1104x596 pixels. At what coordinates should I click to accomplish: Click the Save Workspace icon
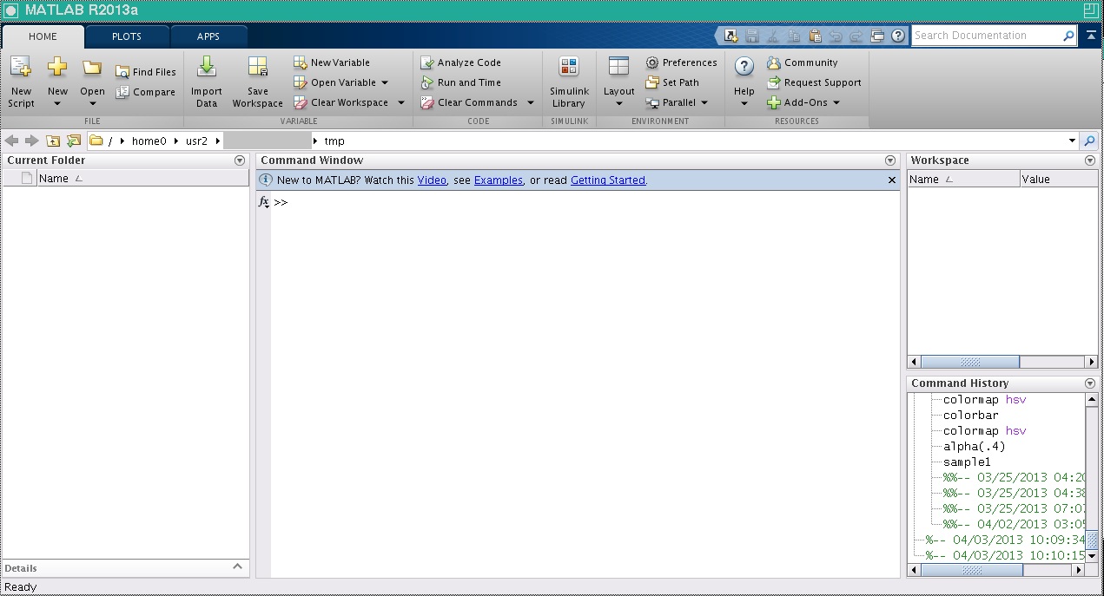258,68
